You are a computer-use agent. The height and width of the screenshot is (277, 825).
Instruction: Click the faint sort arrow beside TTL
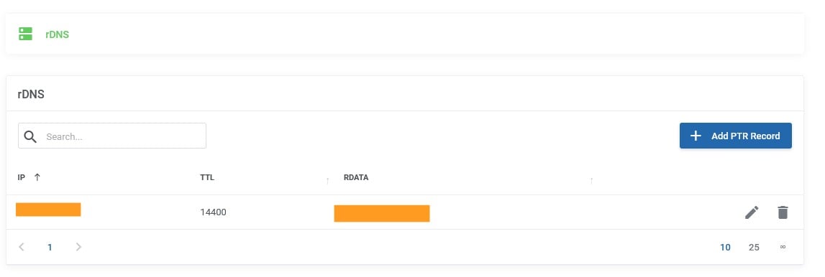click(327, 181)
